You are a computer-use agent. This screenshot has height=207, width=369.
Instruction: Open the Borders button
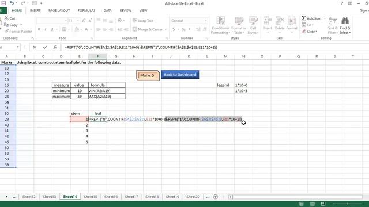pyautogui.click(x=64, y=29)
